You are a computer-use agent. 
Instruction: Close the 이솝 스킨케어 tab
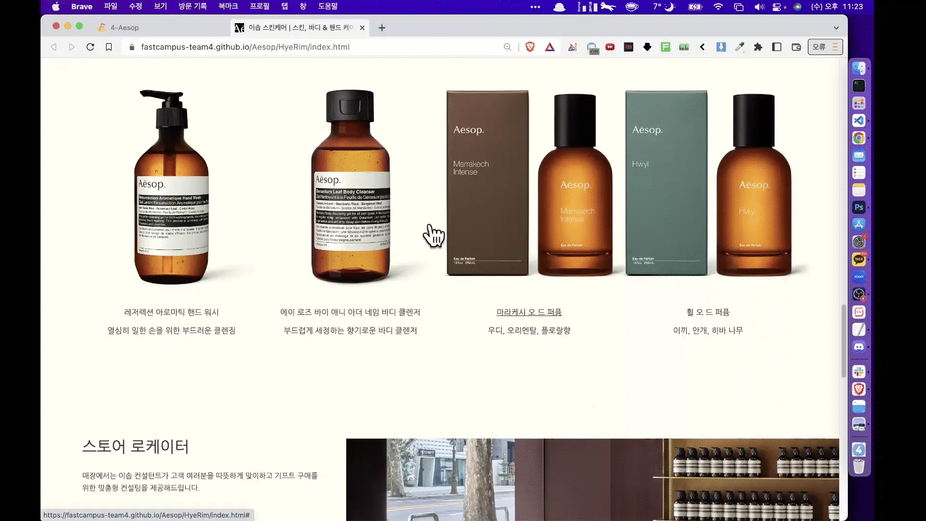coord(362,28)
